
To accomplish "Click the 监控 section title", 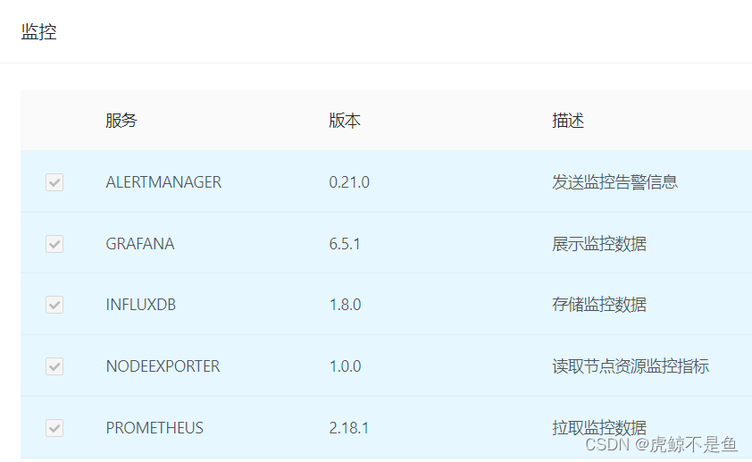I will 38,32.
